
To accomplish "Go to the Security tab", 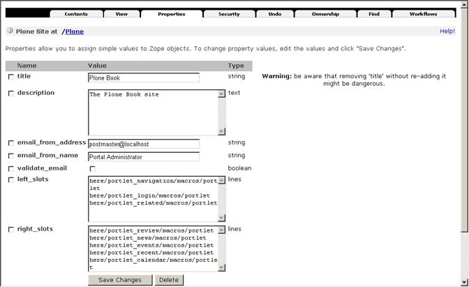I will pyautogui.click(x=229, y=14).
